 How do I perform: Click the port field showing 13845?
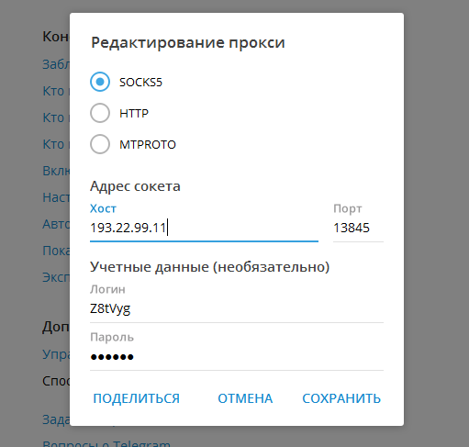[x=358, y=228]
